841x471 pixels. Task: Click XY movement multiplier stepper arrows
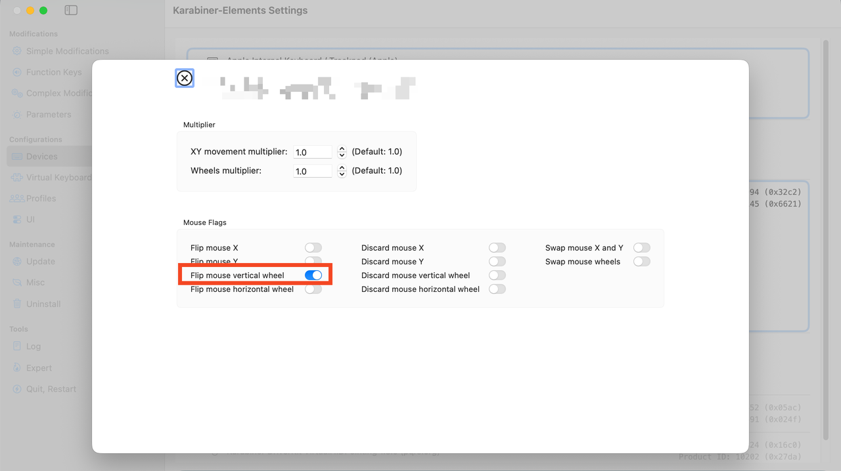coord(342,152)
